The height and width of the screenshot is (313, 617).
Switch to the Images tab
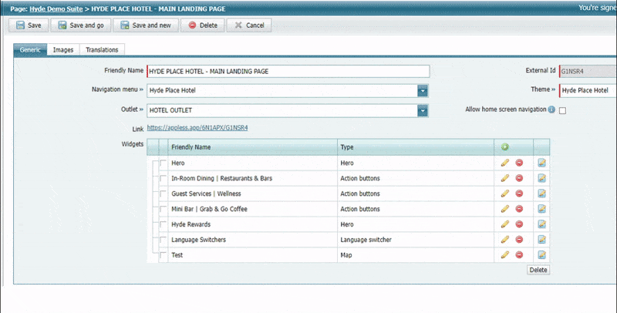pyautogui.click(x=63, y=50)
